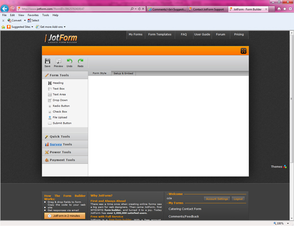The height and width of the screenshot is (226, 294).
Task: Collapse the Form Tools section
Action: (65, 75)
